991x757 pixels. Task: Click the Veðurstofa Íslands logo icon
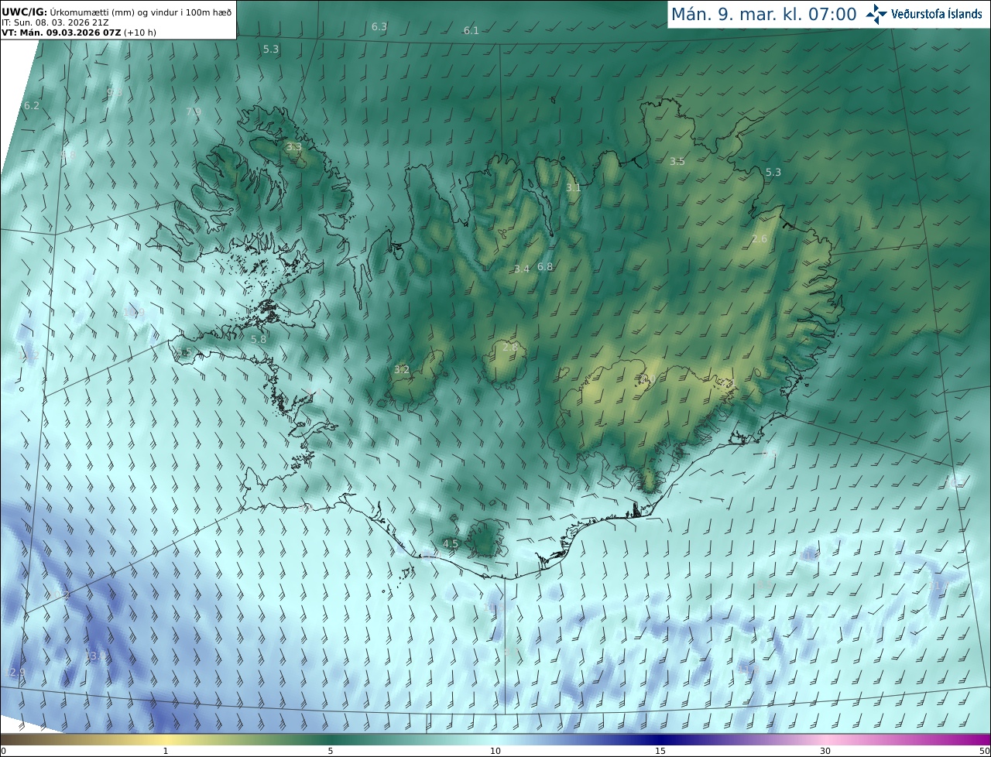coord(876,13)
